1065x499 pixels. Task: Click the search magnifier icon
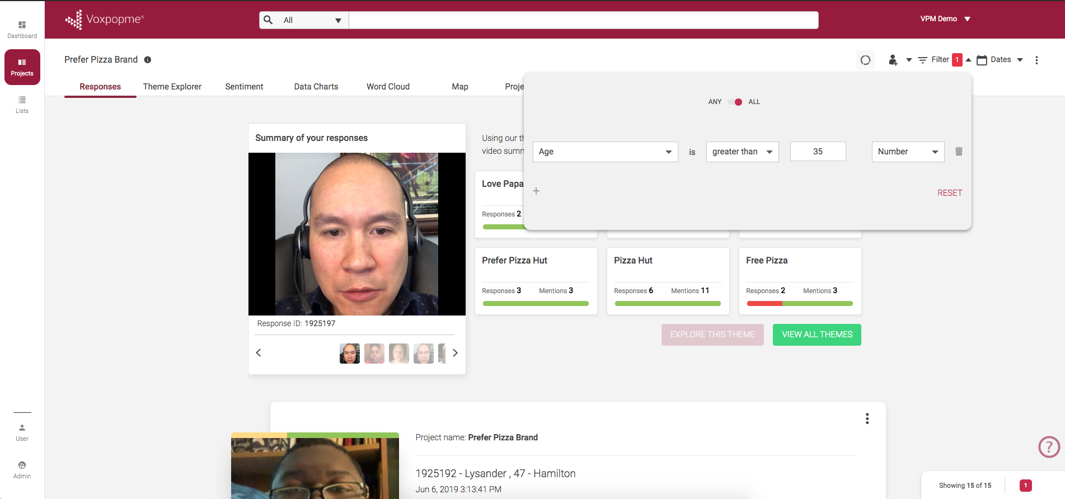[269, 20]
